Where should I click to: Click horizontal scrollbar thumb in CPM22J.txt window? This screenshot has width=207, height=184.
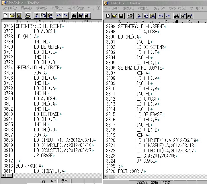9,175
